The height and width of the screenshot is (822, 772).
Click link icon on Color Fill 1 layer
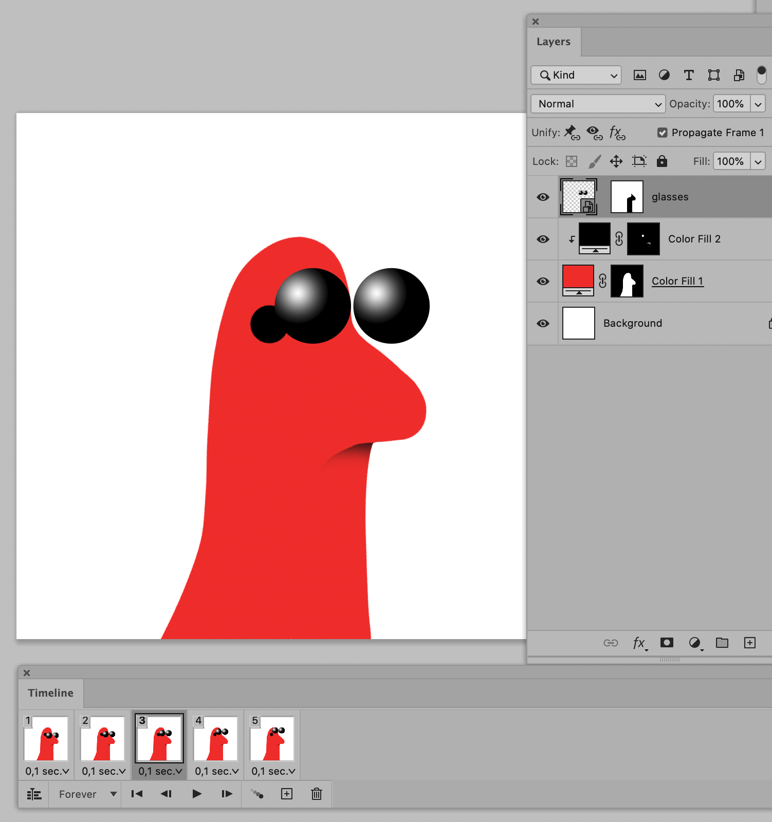coord(602,281)
